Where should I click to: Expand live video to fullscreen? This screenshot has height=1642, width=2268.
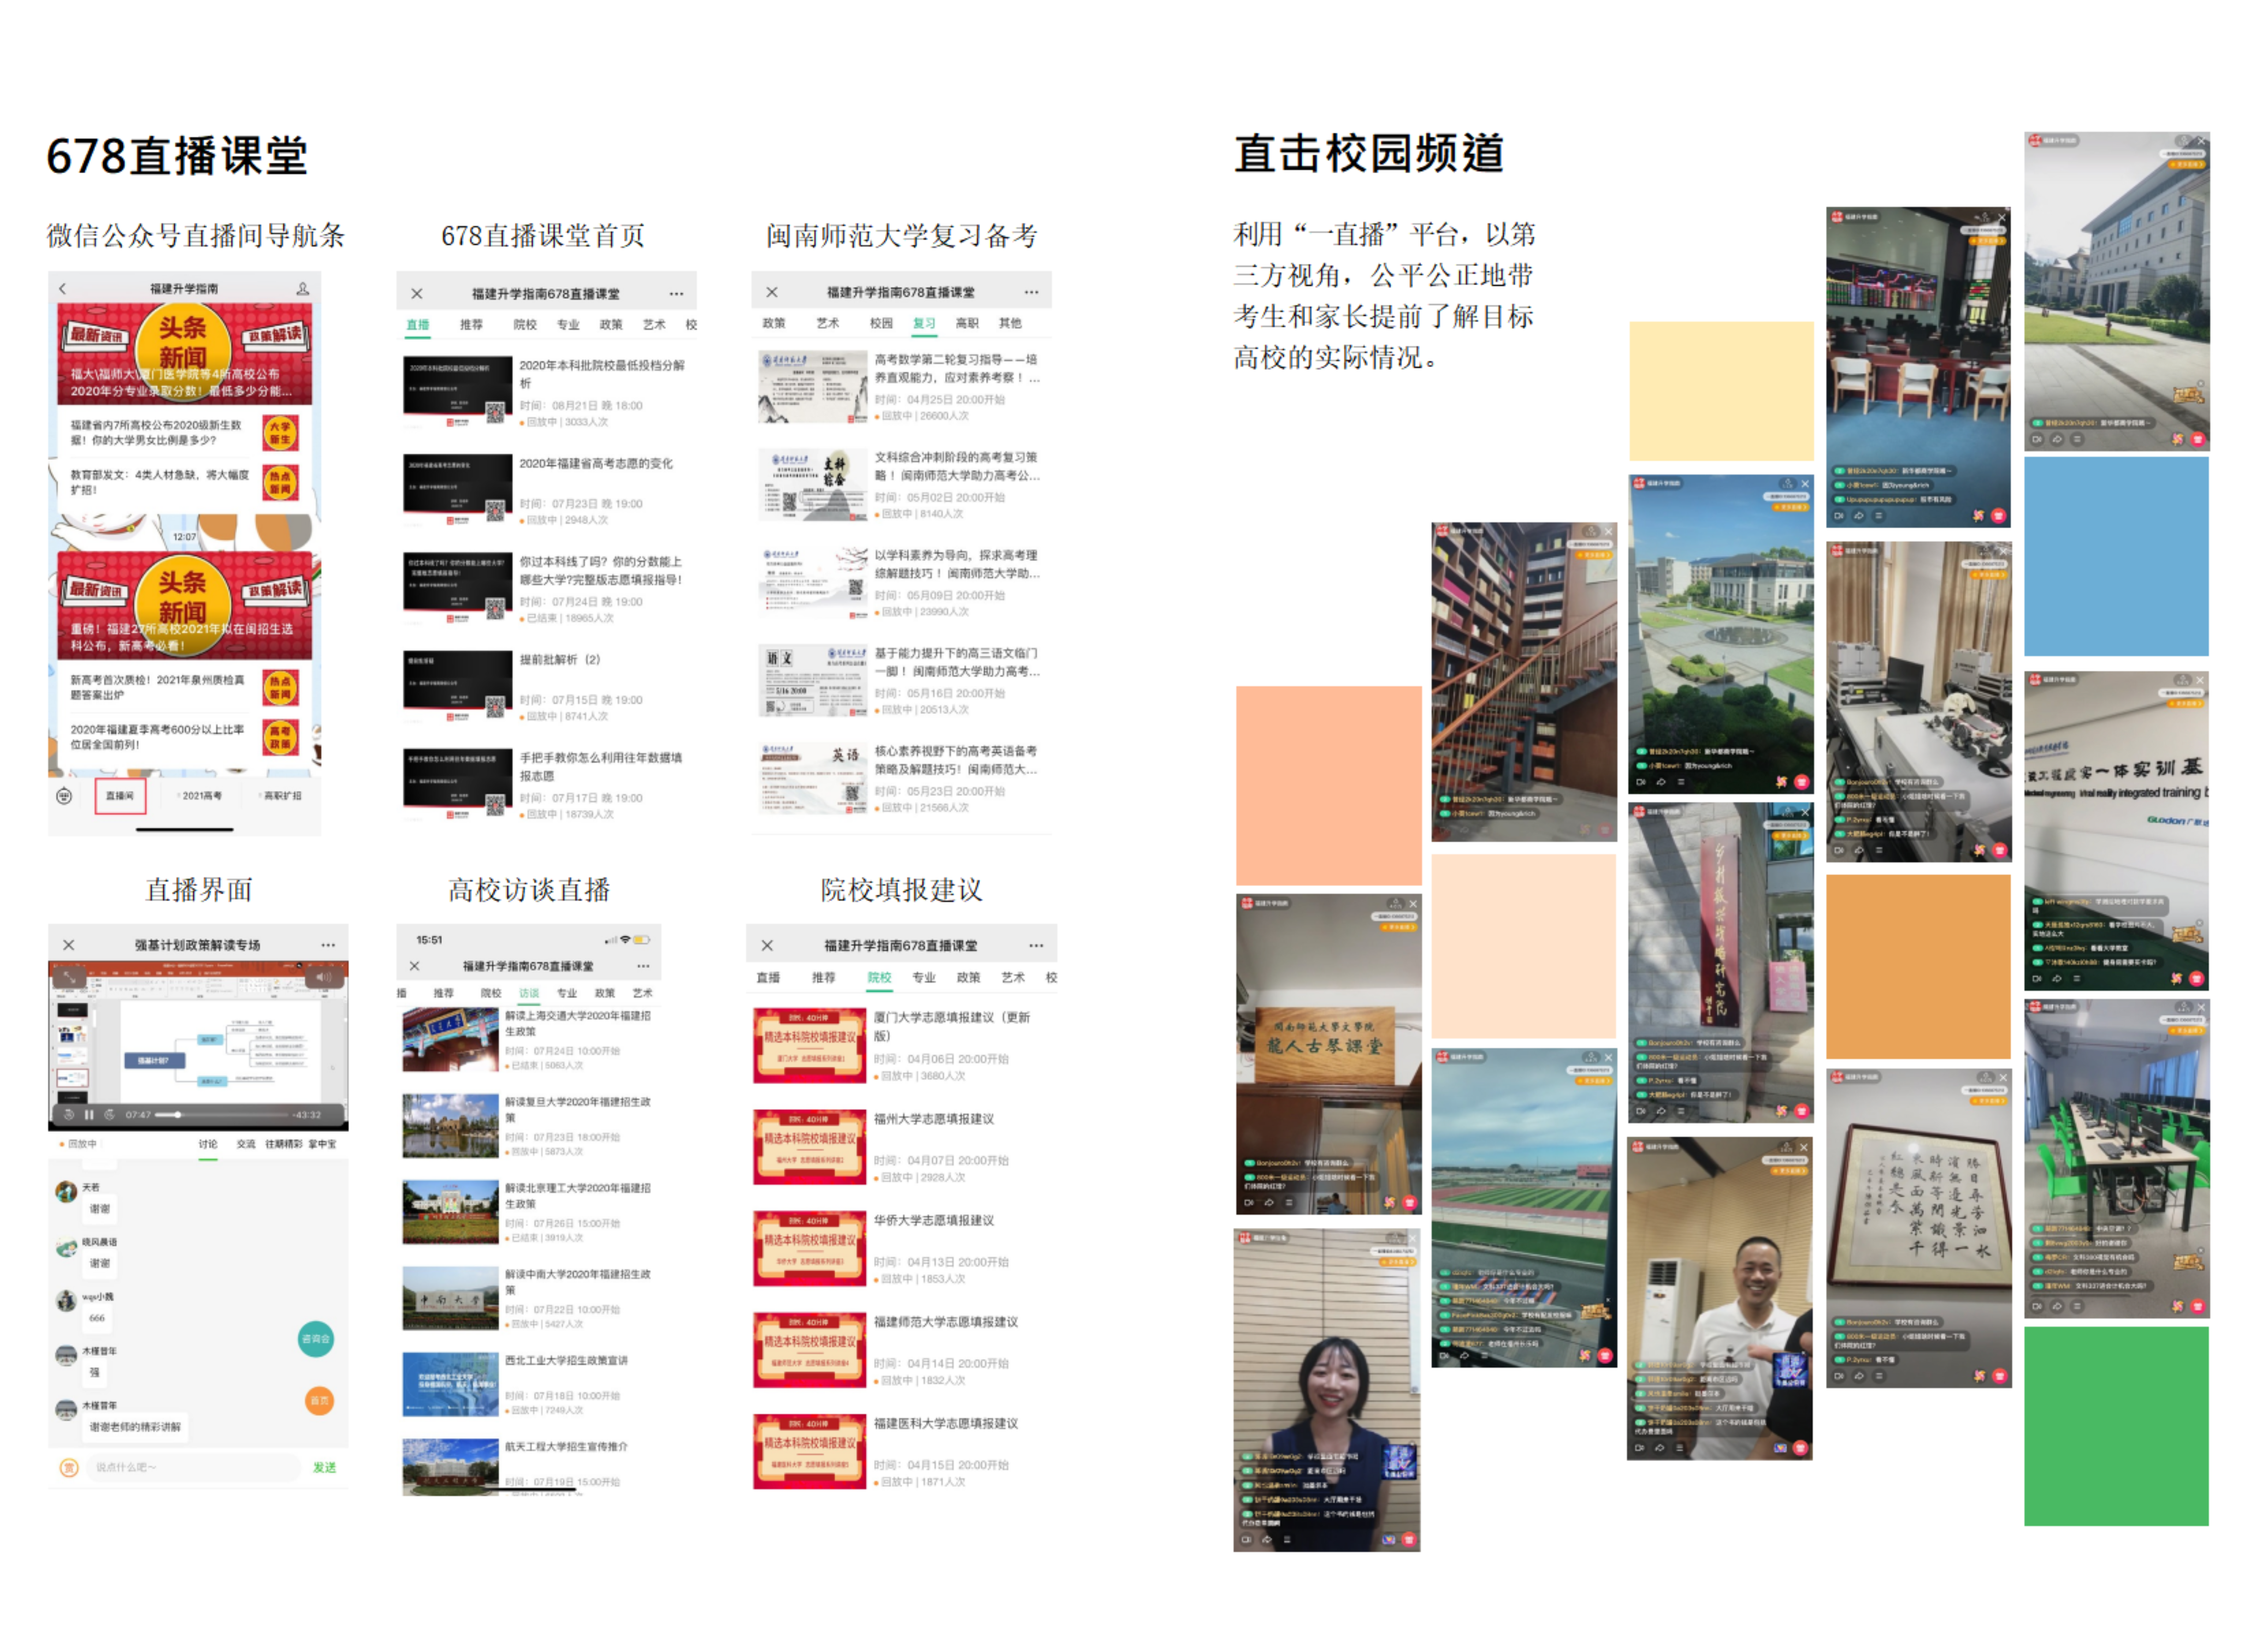(x=70, y=977)
